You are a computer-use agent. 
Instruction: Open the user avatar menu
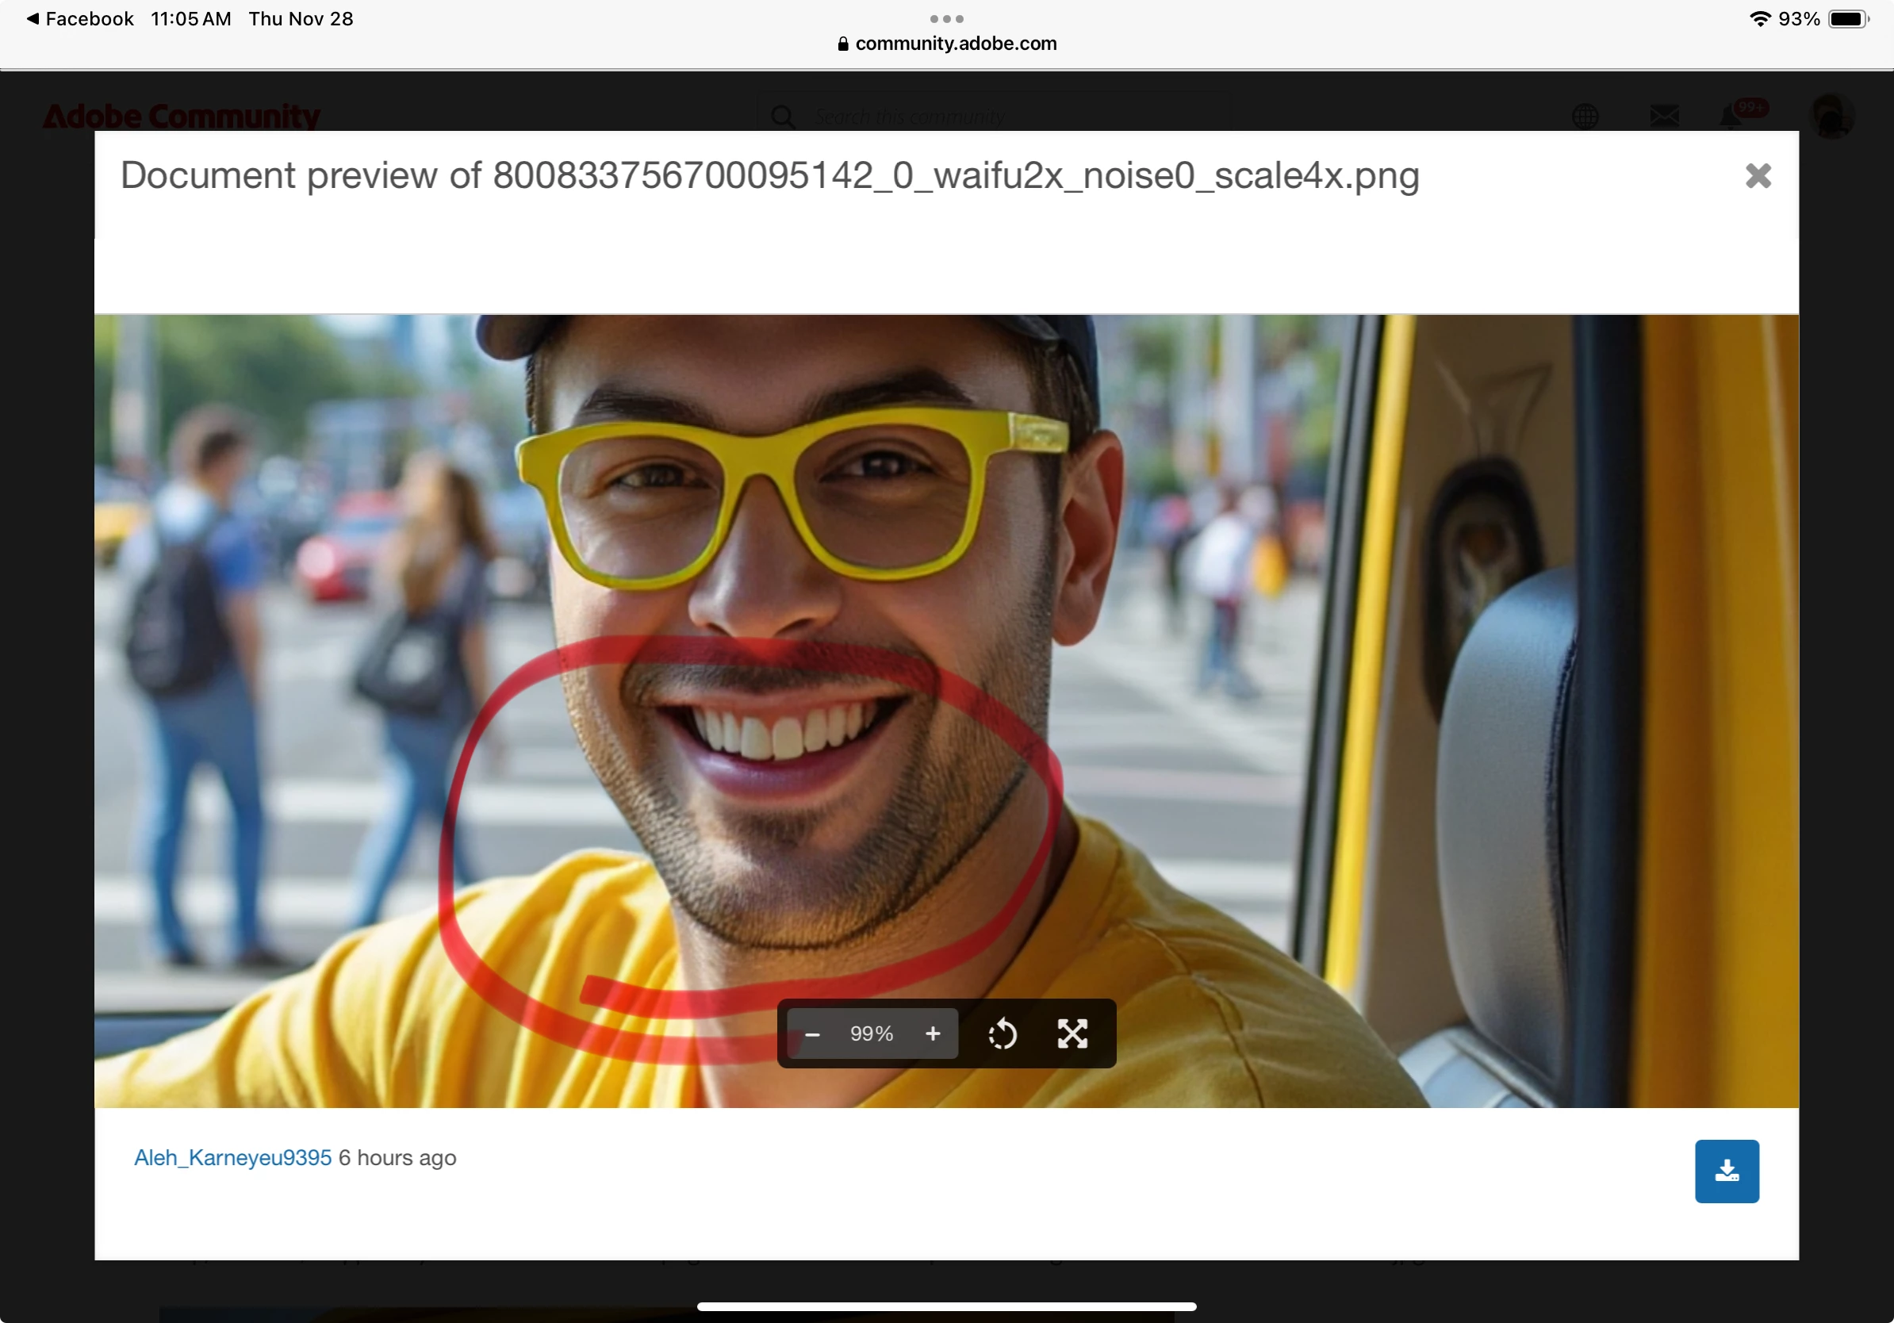pos(1831,117)
